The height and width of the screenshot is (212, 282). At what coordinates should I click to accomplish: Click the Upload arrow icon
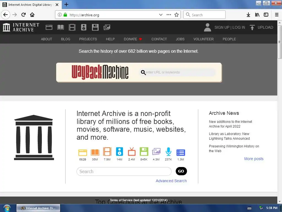coord(252,27)
